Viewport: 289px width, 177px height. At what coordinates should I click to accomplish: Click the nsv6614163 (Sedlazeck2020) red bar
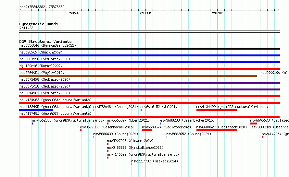tap(149, 96)
